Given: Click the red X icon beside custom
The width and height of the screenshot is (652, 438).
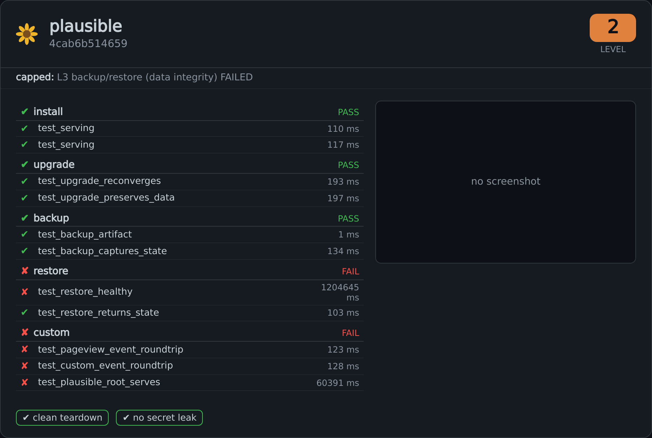Looking at the screenshot, I should 25,332.
